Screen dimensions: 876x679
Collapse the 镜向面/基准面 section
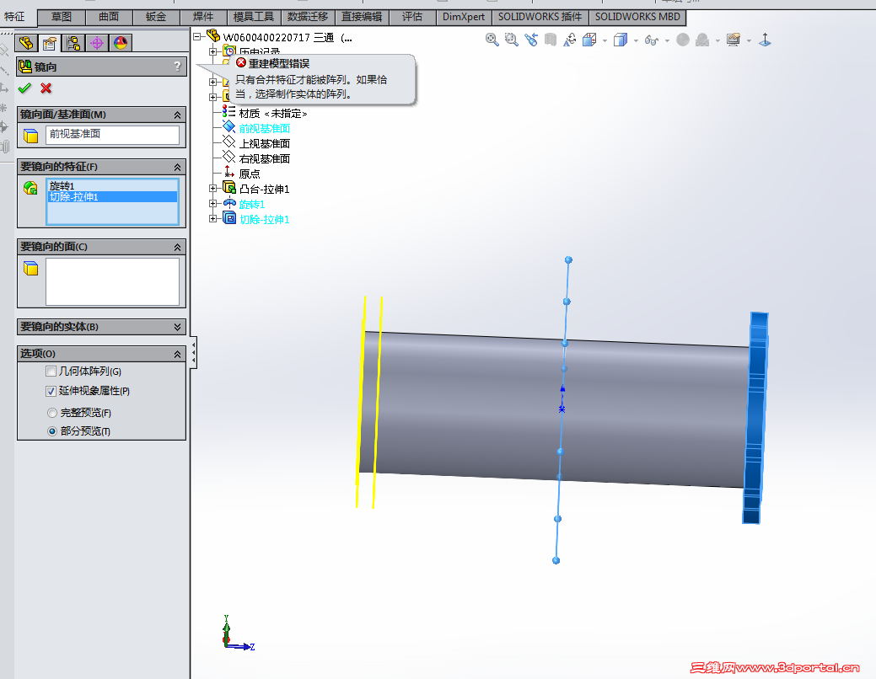(x=177, y=115)
